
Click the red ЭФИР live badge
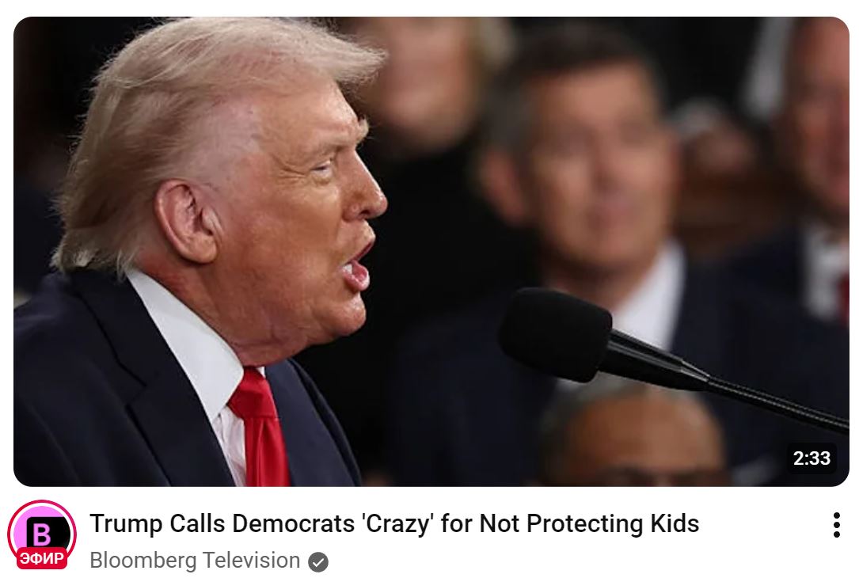42,559
